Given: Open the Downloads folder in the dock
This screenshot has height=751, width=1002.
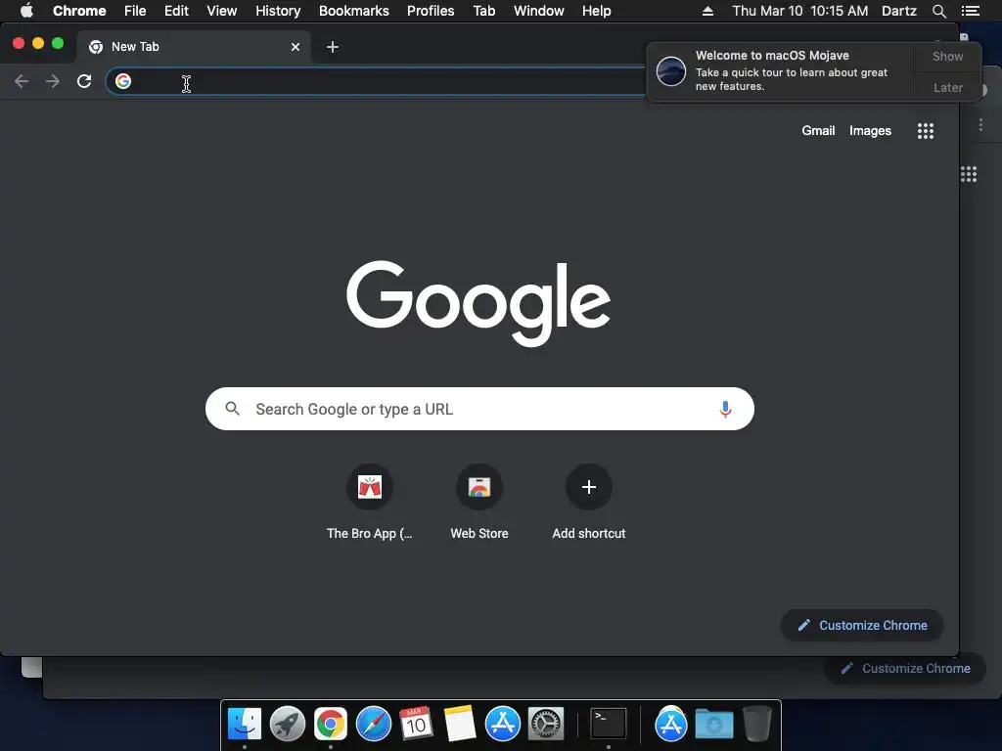Looking at the screenshot, I should [713, 724].
